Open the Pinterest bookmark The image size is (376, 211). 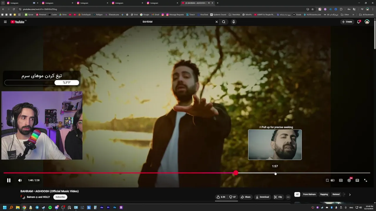click(41, 15)
